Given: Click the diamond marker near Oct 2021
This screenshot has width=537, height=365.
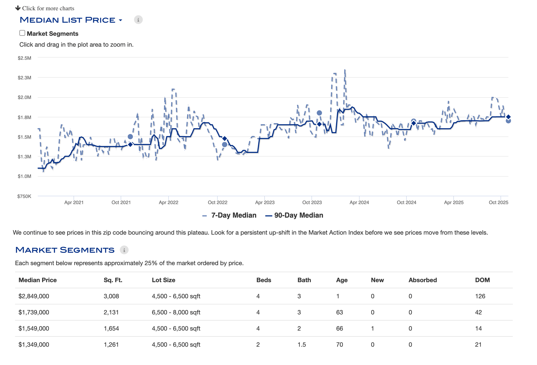Looking at the screenshot, I should [x=130, y=144].
